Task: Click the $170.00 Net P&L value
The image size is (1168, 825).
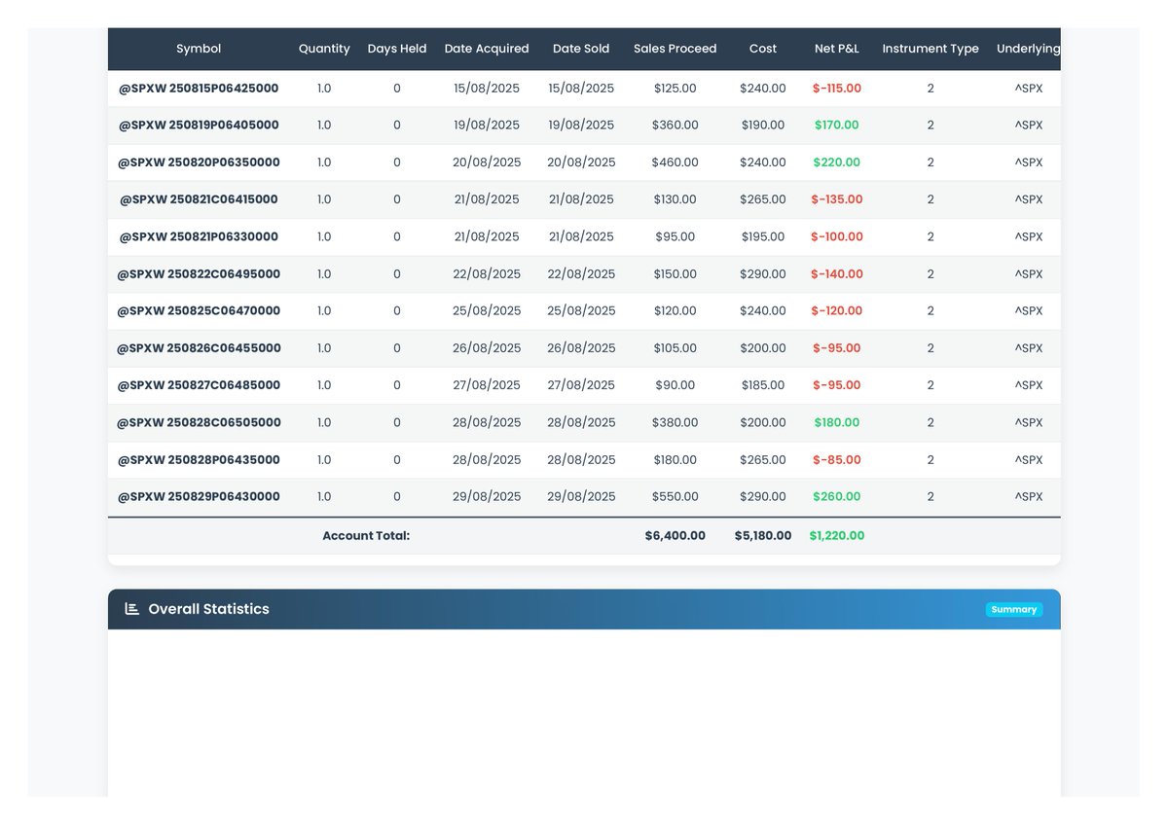Action: pos(837,126)
